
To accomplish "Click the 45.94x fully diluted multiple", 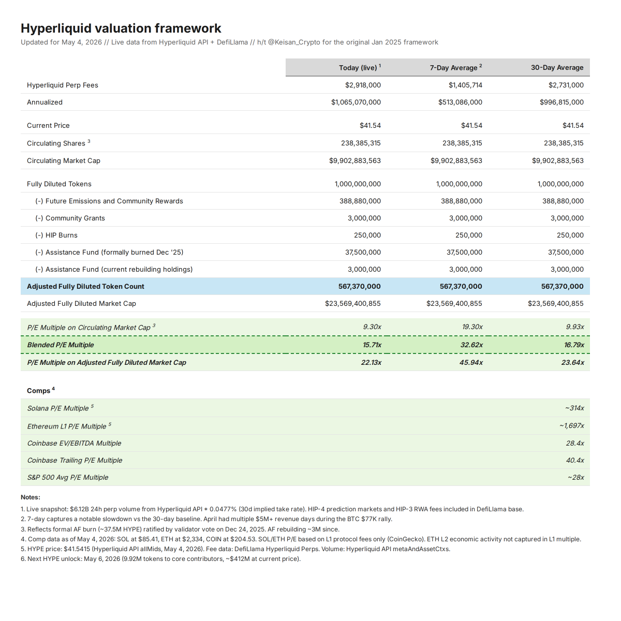I will click(x=471, y=362).
